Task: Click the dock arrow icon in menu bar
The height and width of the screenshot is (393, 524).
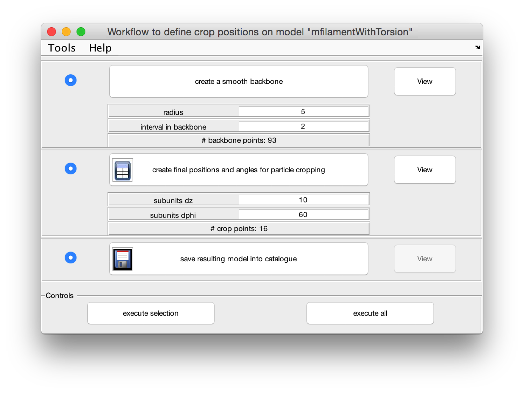Action: [477, 48]
